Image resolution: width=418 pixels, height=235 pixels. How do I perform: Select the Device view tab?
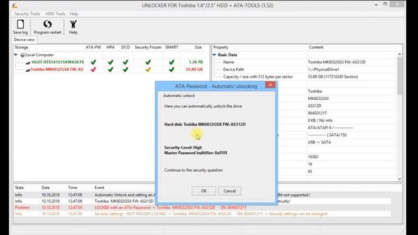click(24, 40)
